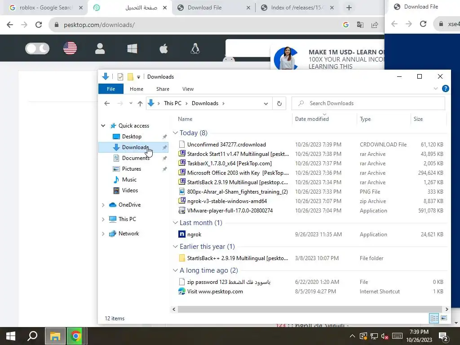Collapse A long time ago (2) group
Image resolution: width=460 pixels, height=345 pixels.
click(x=176, y=270)
